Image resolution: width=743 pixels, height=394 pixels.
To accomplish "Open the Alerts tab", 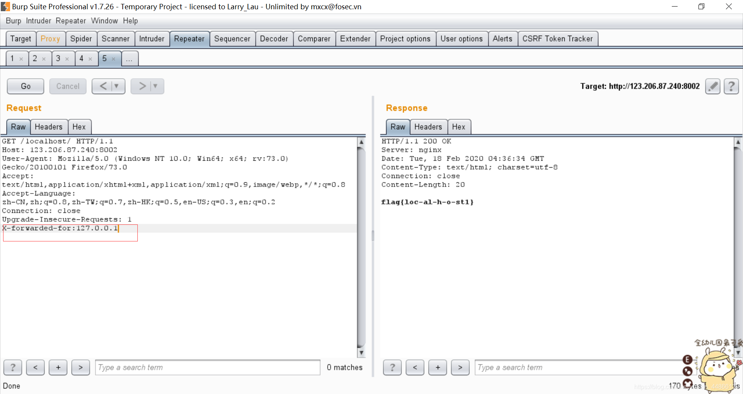I will coord(503,39).
